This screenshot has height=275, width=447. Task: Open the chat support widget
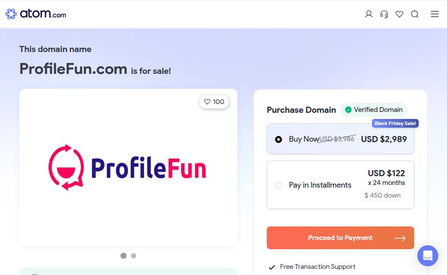[427, 256]
